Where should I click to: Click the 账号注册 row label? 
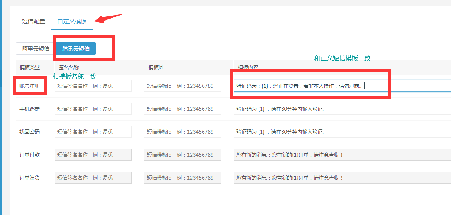(30, 86)
